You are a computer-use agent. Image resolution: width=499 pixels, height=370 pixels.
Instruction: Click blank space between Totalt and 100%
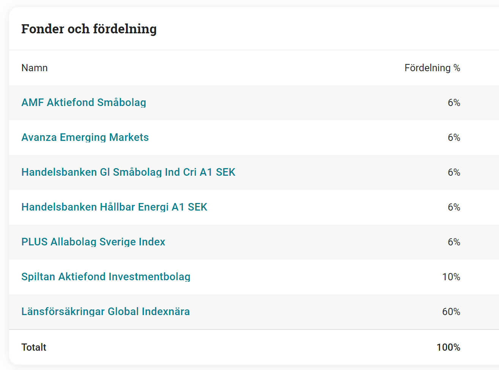(x=239, y=347)
